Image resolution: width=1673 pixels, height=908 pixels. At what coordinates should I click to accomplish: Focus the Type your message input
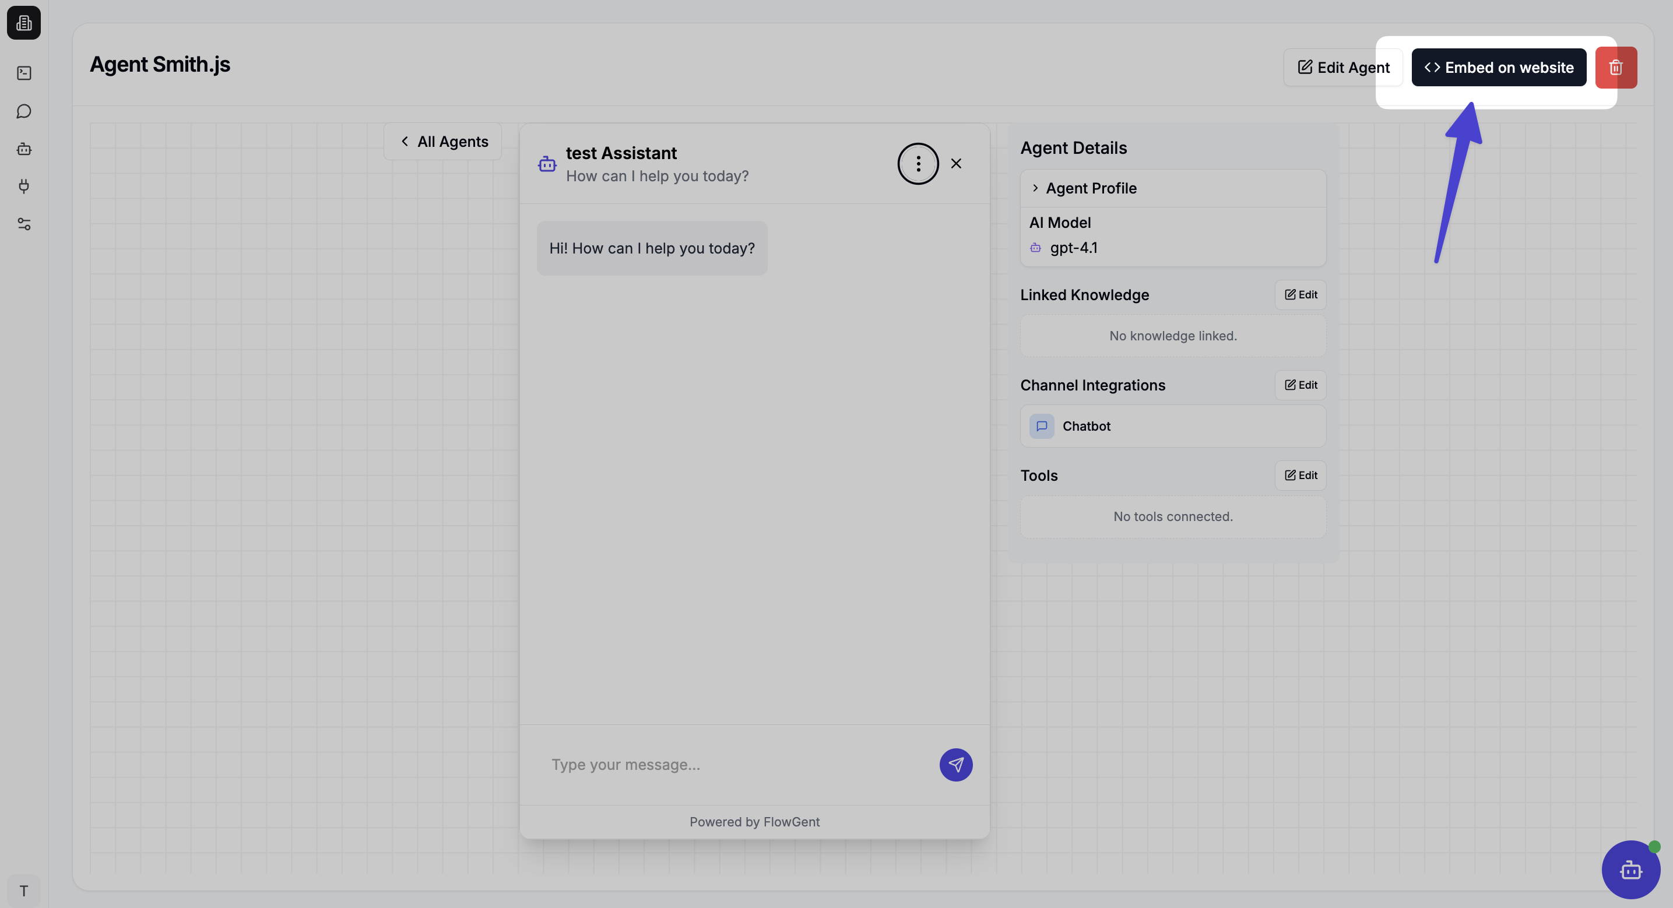click(735, 765)
